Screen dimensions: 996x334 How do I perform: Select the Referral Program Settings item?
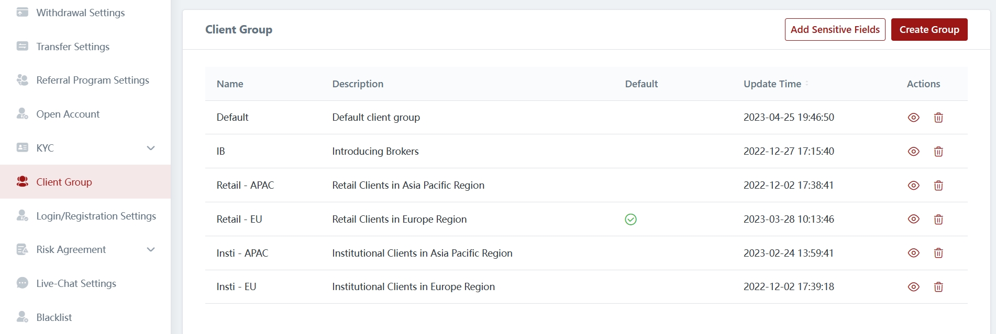click(92, 80)
